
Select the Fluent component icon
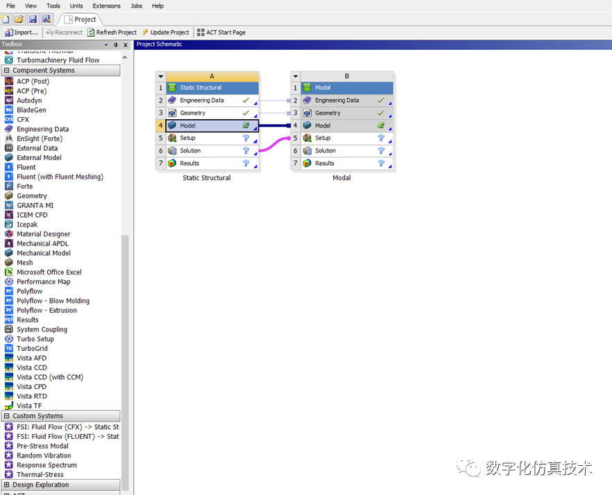point(8,167)
